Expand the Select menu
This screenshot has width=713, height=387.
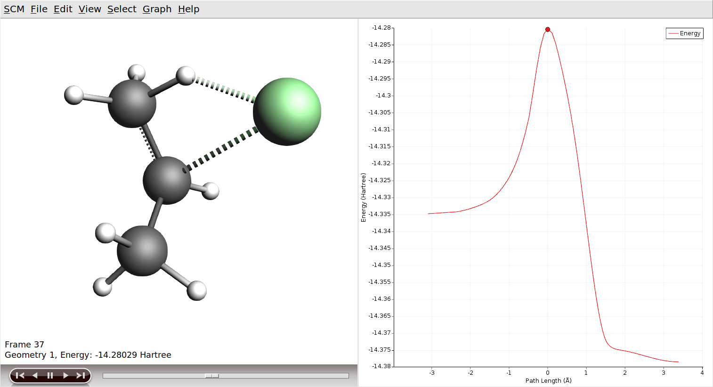[122, 9]
